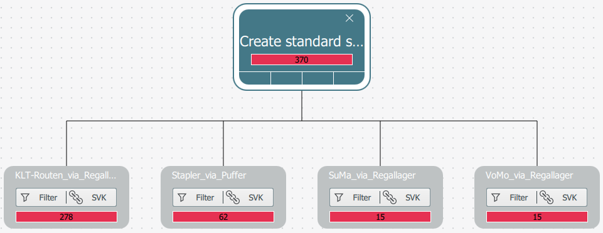Select the red 62 bar
Viewport: 603px width, 233px height.
tap(223, 217)
